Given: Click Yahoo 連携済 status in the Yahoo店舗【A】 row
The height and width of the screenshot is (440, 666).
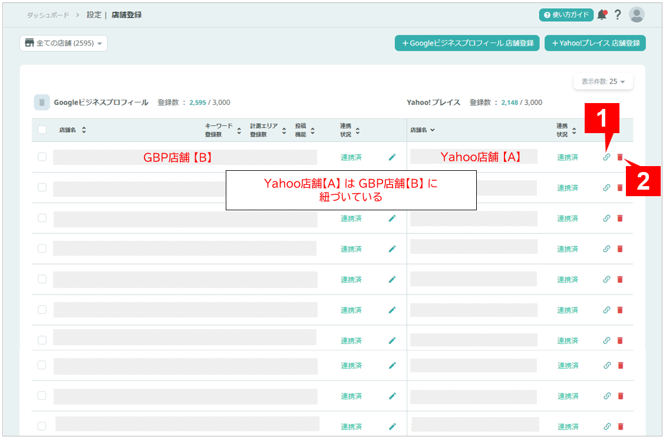Looking at the screenshot, I should click(x=568, y=157).
